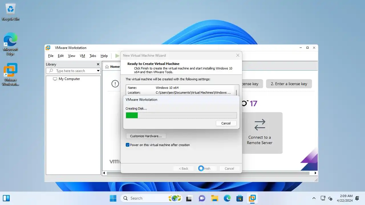This screenshot has width=365, height=205.
Task: Close the New Virtual Machine Wizard
Action: click(238, 55)
